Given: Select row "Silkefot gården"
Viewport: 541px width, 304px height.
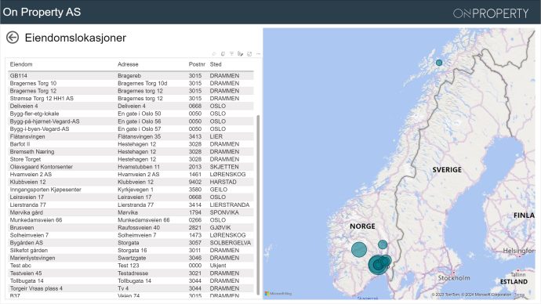Looking at the screenshot, I should (131, 250).
